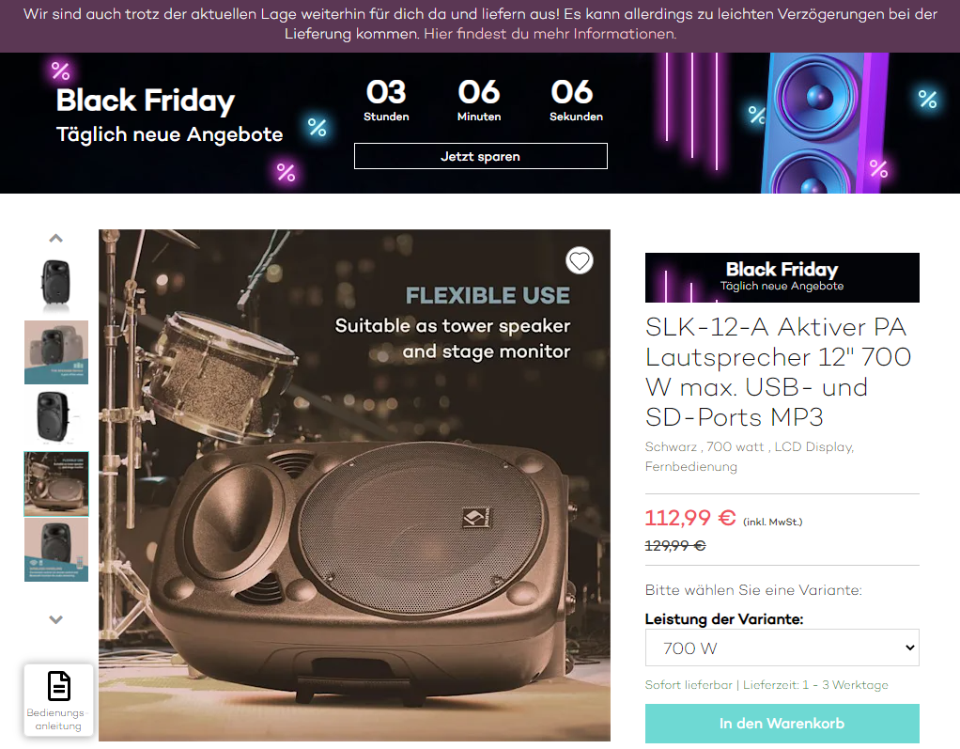Show previous thumbnails with the up chevron
Image resolution: width=960 pixels, height=749 pixels.
tap(55, 239)
